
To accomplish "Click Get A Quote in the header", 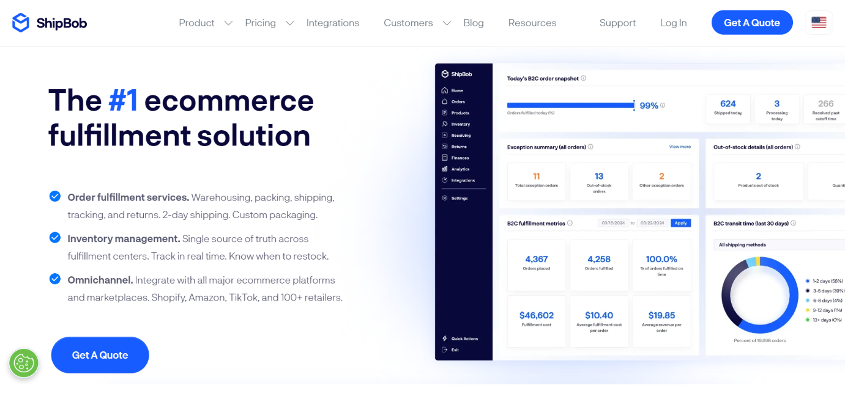I will pos(752,23).
